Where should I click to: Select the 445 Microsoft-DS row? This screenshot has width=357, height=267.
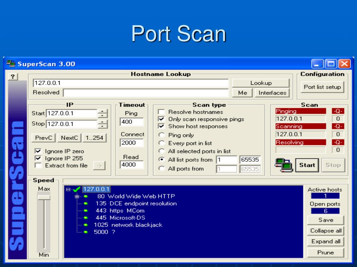[120, 218]
